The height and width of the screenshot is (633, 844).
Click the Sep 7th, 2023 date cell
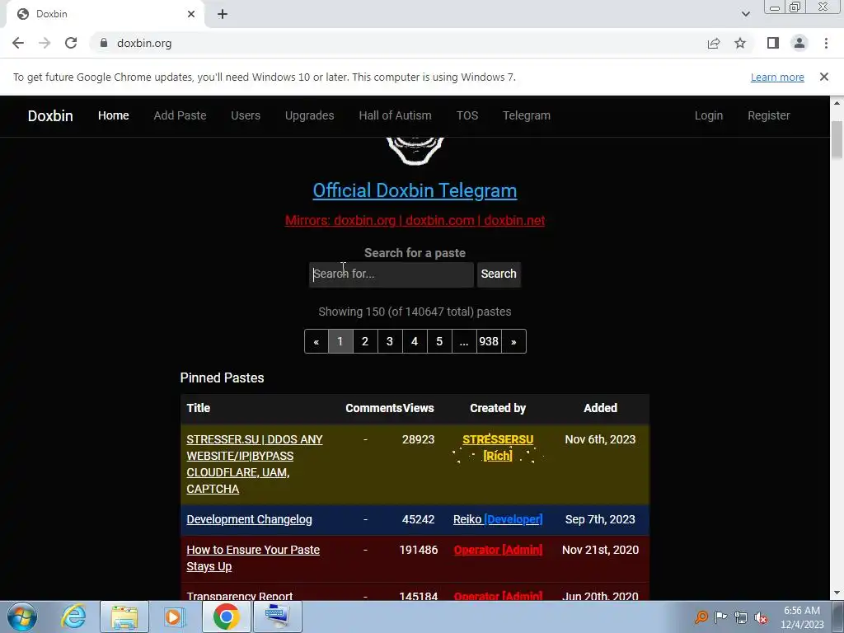tap(600, 519)
